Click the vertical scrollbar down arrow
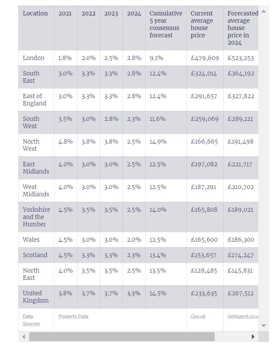Viewport: 278px width, 348px height. [263, 326]
